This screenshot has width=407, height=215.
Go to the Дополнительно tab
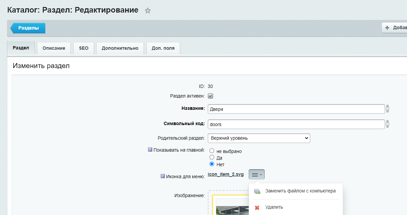(x=120, y=48)
